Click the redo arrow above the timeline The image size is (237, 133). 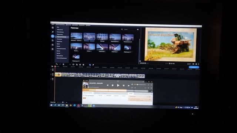[60, 64]
